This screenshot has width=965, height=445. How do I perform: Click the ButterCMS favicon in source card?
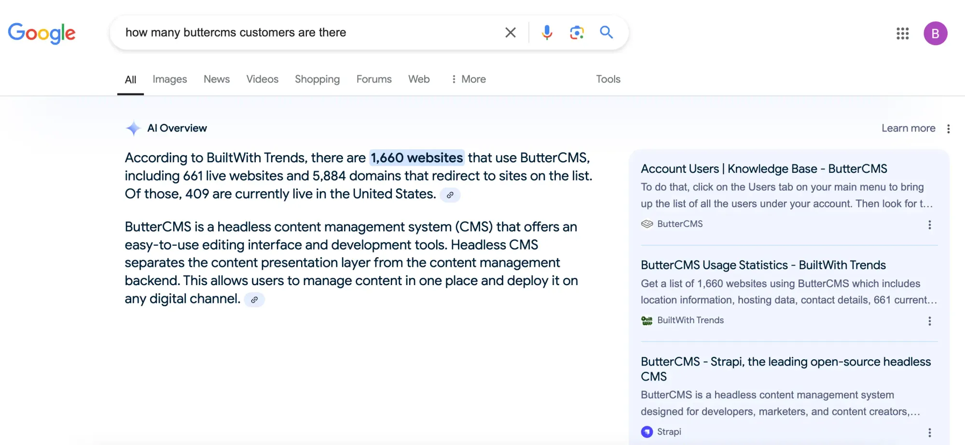point(647,224)
